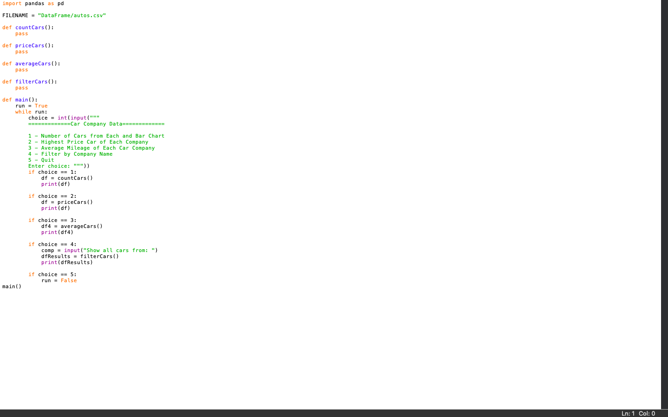Image resolution: width=668 pixels, height=417 pixels.
Task: Click the main function definition
Action: (19, 100)
